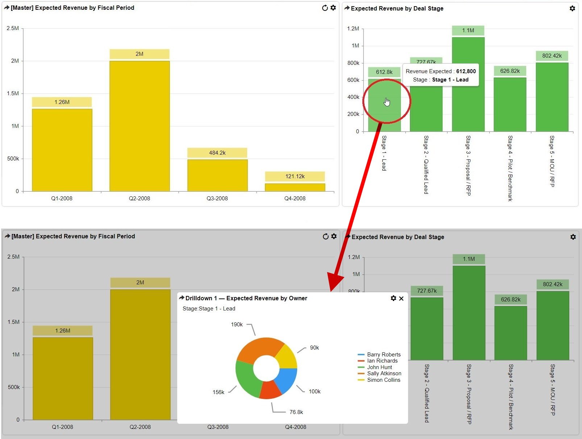Screen dimensions: 582x439
Task: Click refresh icon on top Fiscal Period chart
Action: (x=325, y=8)
